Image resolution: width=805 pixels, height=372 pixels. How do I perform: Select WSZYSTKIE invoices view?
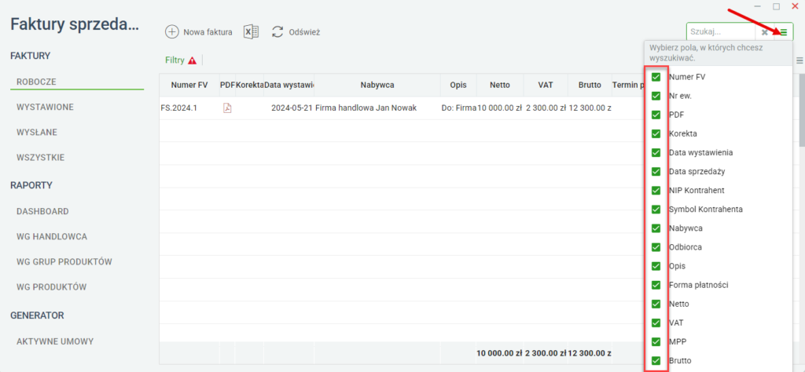coord(41,158)
